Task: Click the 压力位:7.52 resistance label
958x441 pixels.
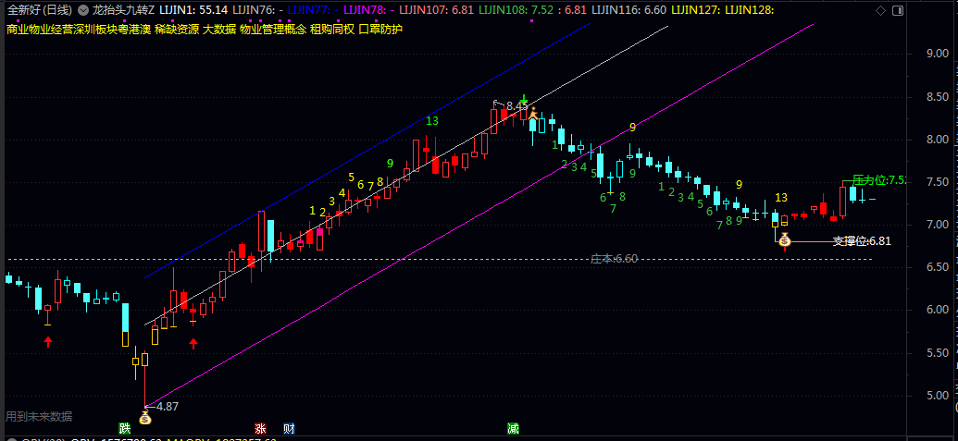Action: click(878, 179)
